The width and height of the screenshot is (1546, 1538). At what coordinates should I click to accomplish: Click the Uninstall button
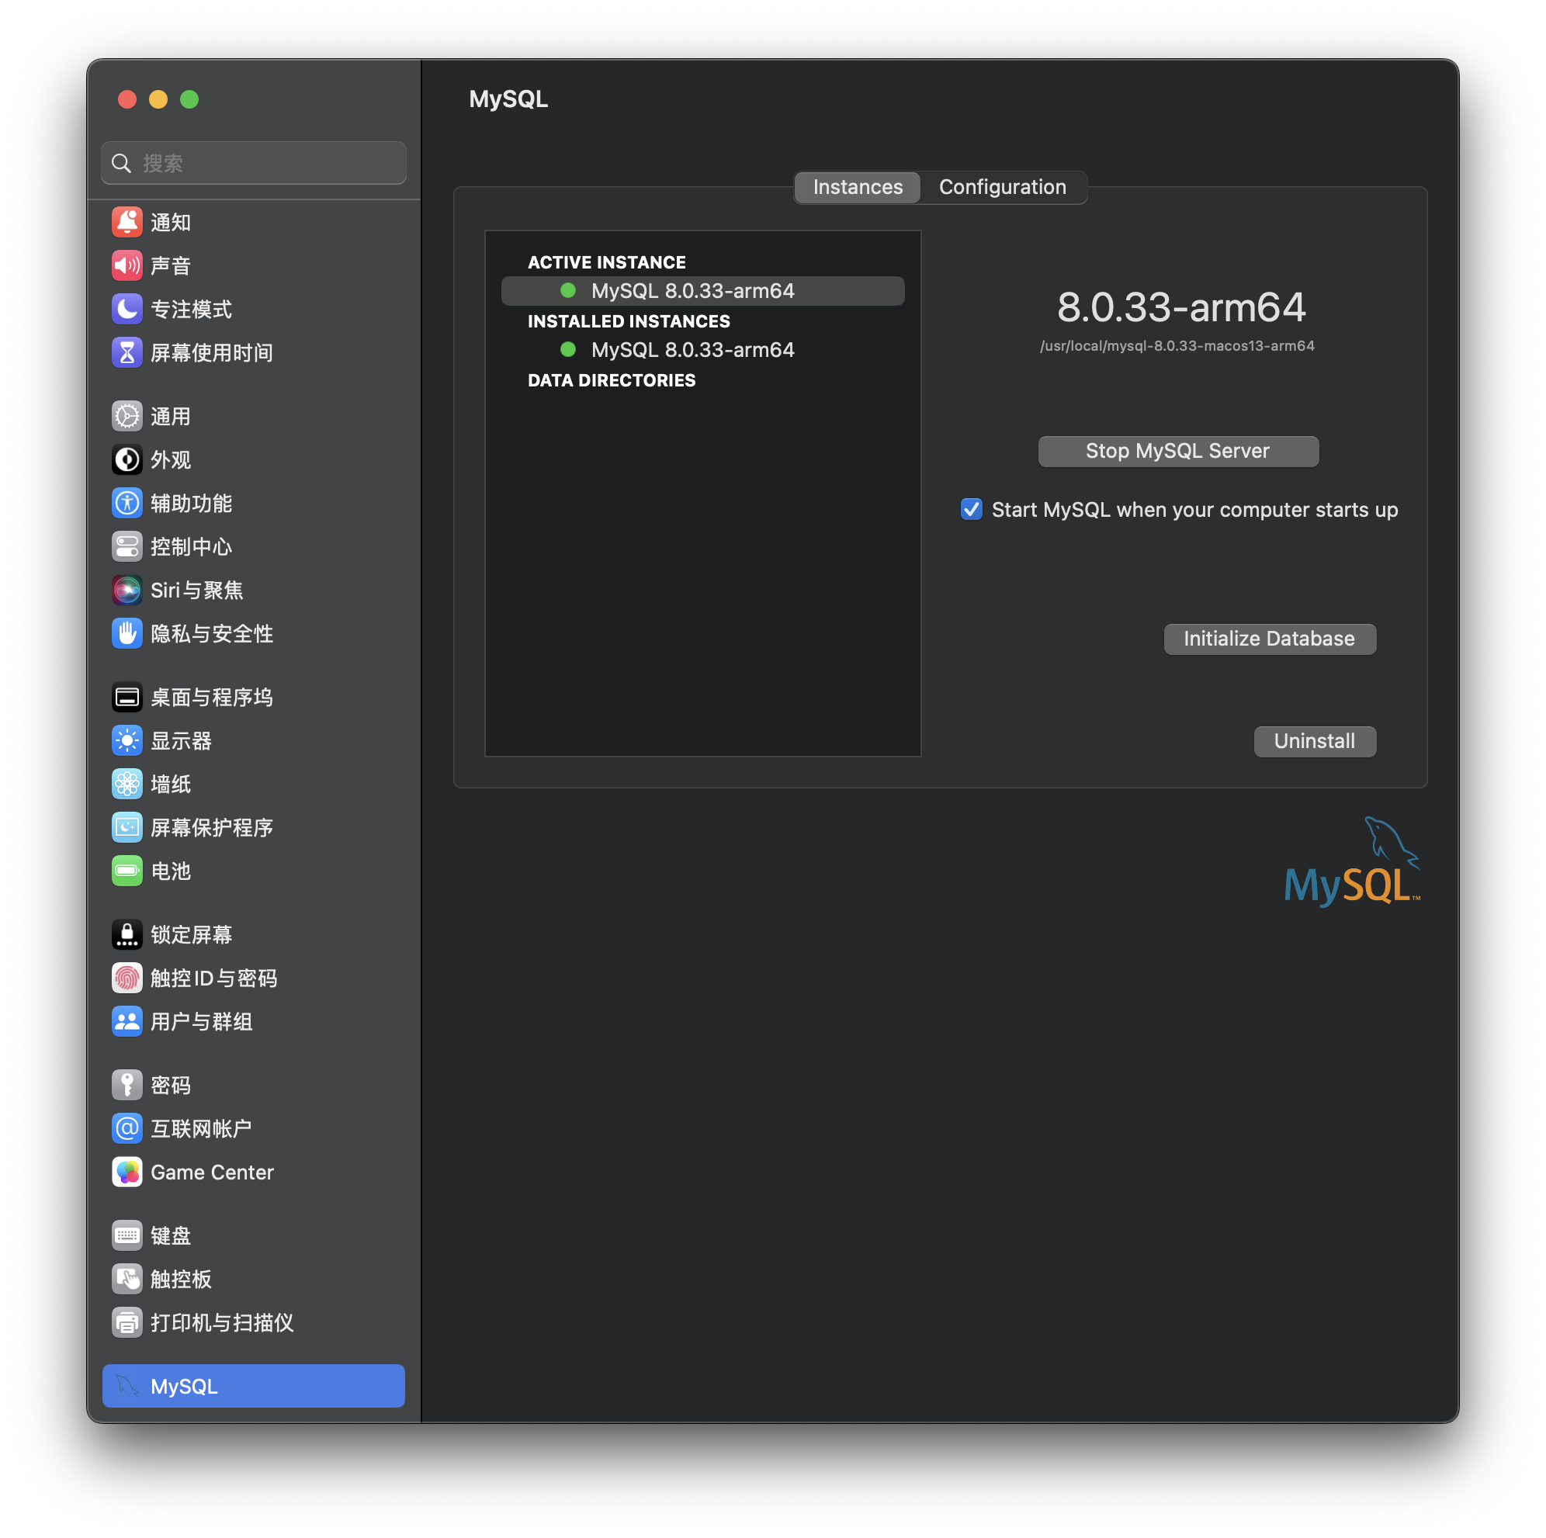coord(1315,742)
